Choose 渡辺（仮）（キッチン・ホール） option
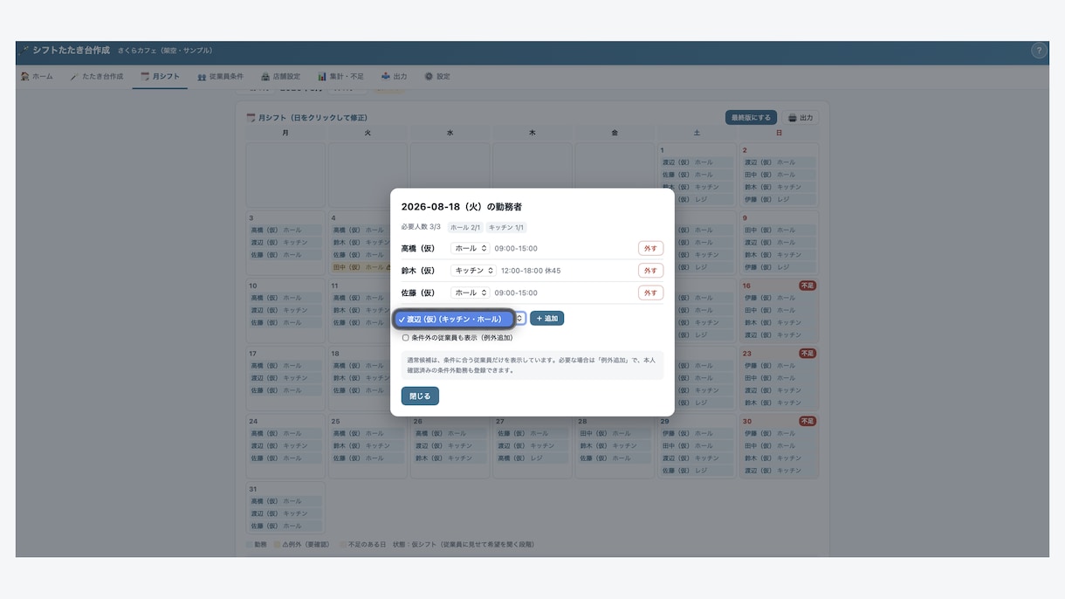This screenshot has height=599, width=1065. (x=453, y=320)
